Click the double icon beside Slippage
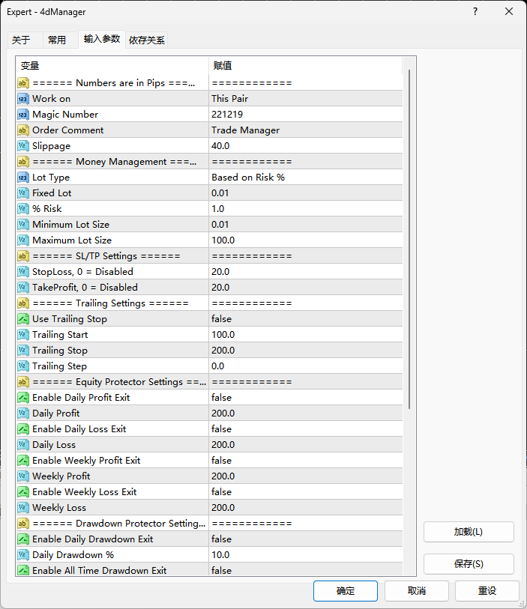The width and height of the screenshot is (527, 609). coord(23,146)
